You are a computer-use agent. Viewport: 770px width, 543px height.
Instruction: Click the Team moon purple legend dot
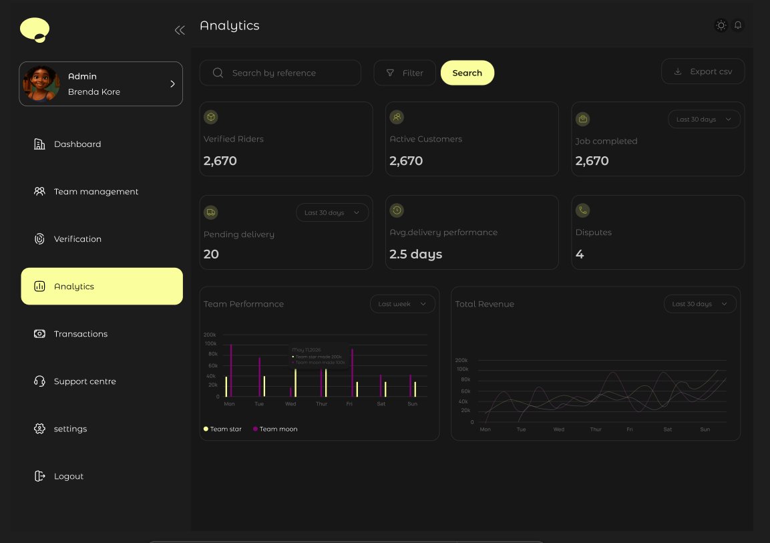(255, 429)
